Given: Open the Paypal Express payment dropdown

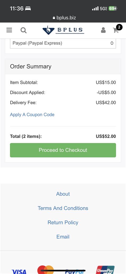Looking at the screenshot, I should point(63,43).
